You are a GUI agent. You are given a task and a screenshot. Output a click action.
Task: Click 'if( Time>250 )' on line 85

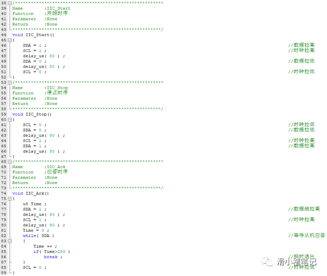[52, 252]
